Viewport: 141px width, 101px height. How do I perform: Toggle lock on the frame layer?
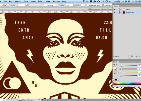tap(117, 9)
